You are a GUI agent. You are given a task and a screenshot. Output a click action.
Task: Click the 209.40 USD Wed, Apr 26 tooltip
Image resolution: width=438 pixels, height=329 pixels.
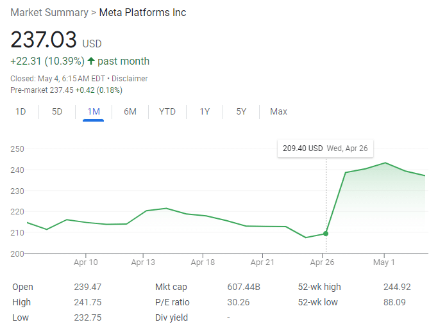click(x=325, y=148)
